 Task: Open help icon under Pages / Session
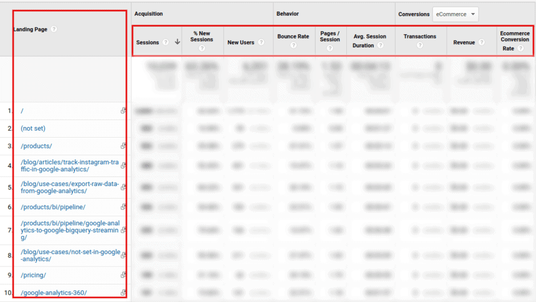pos(330,48)
